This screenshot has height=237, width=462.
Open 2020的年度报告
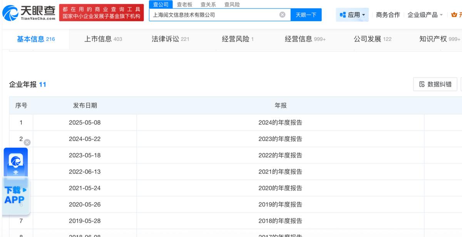click(x=280, y=188)
